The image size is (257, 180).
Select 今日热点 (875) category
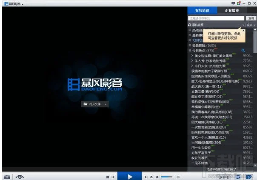203,51
